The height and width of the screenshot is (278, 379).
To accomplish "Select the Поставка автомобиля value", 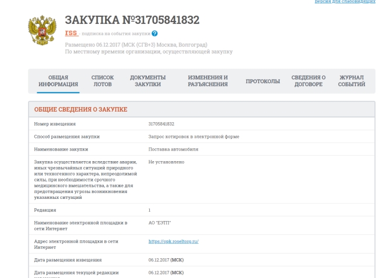I will click(x=173, y=149).
